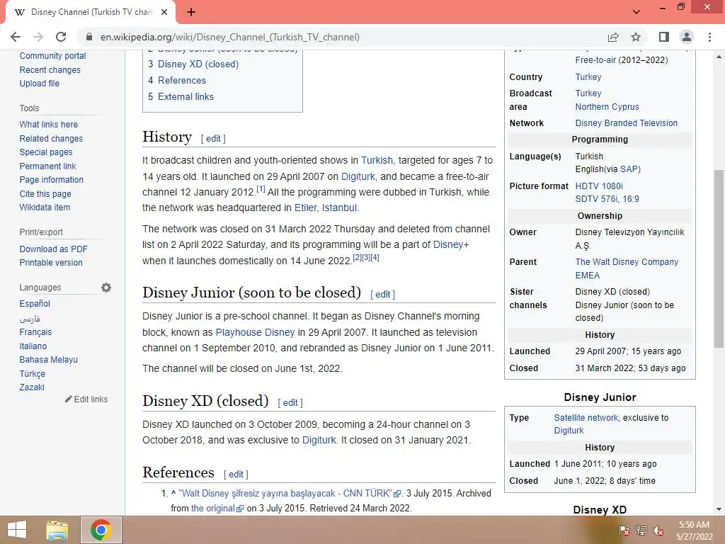Open the Zazaki language version
725x544 pixels.
(32, 387)
